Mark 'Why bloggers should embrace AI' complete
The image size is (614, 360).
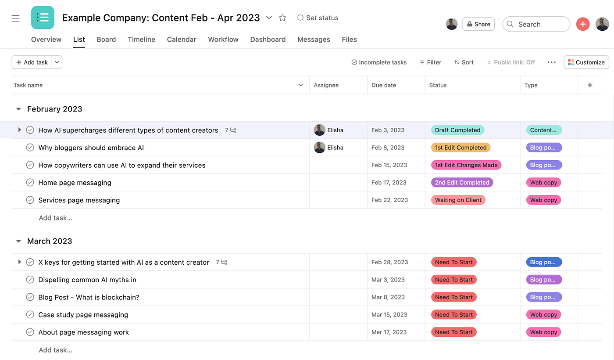point(30,148)
